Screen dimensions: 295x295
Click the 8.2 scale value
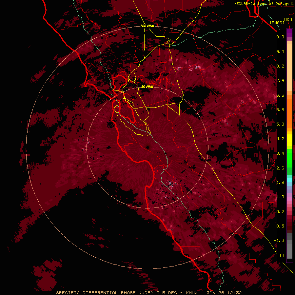pos(280,66)
